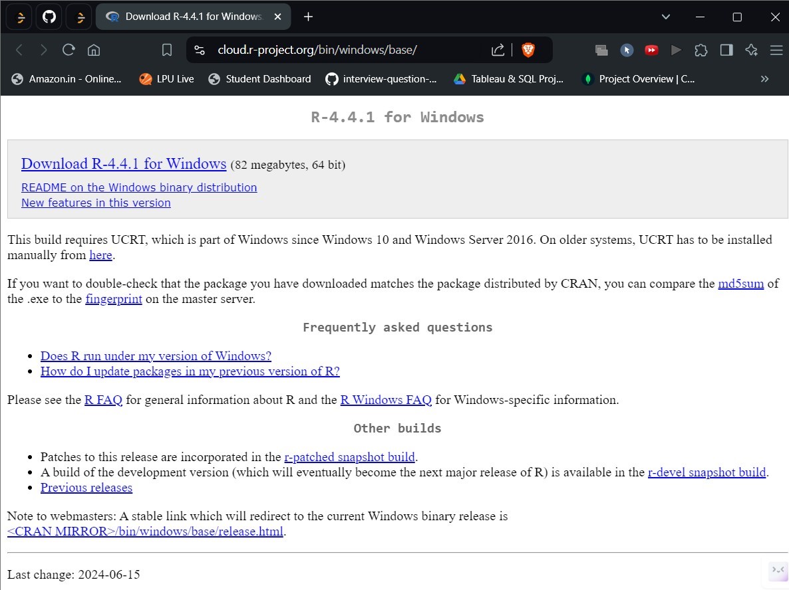Open Brave Shields lion icon
This screenshot has height=590, width=789.
coord(528,50)
